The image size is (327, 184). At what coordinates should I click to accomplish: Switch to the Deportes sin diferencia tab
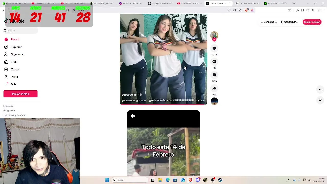[248, 3]
